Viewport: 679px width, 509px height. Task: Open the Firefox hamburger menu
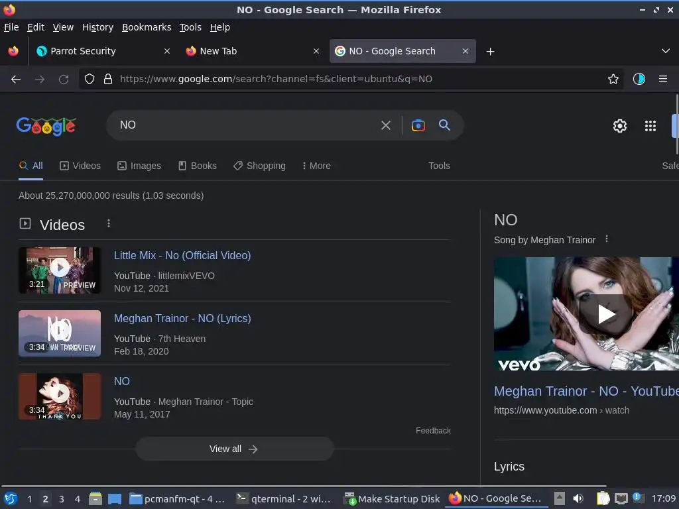663,80
